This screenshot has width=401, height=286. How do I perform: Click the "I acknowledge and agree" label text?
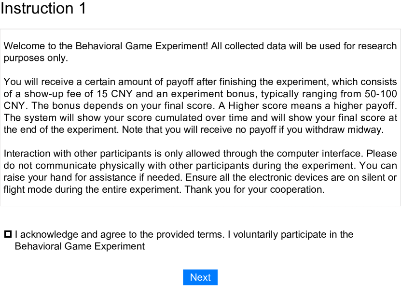coord(68,235)
